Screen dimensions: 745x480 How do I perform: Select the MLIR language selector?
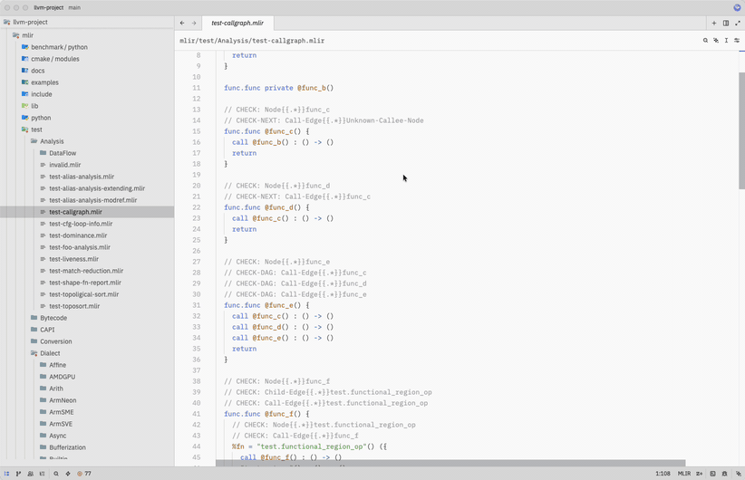[x=684, y=474]
